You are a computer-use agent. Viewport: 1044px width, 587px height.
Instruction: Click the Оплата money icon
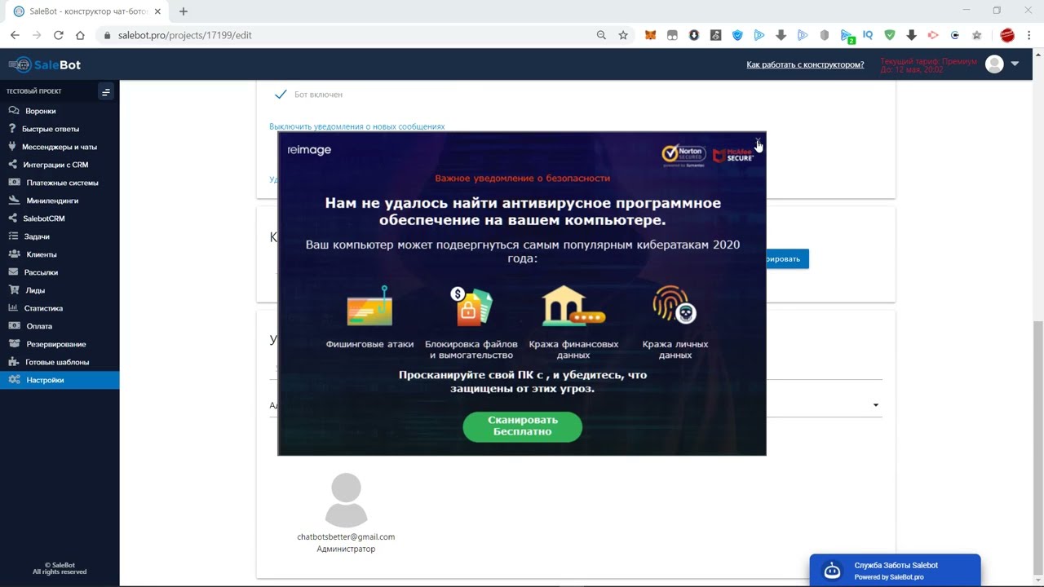pos(14,326)
